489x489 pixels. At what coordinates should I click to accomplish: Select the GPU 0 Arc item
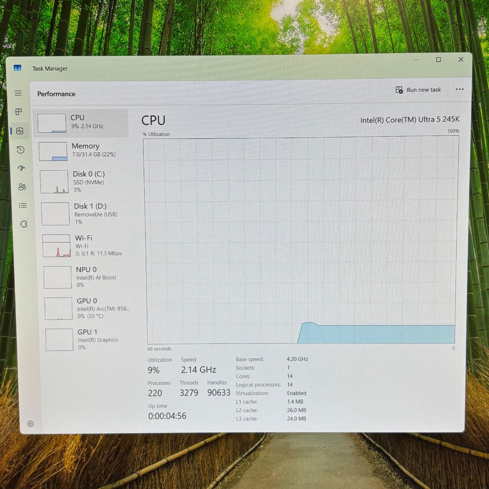[86, 308]
